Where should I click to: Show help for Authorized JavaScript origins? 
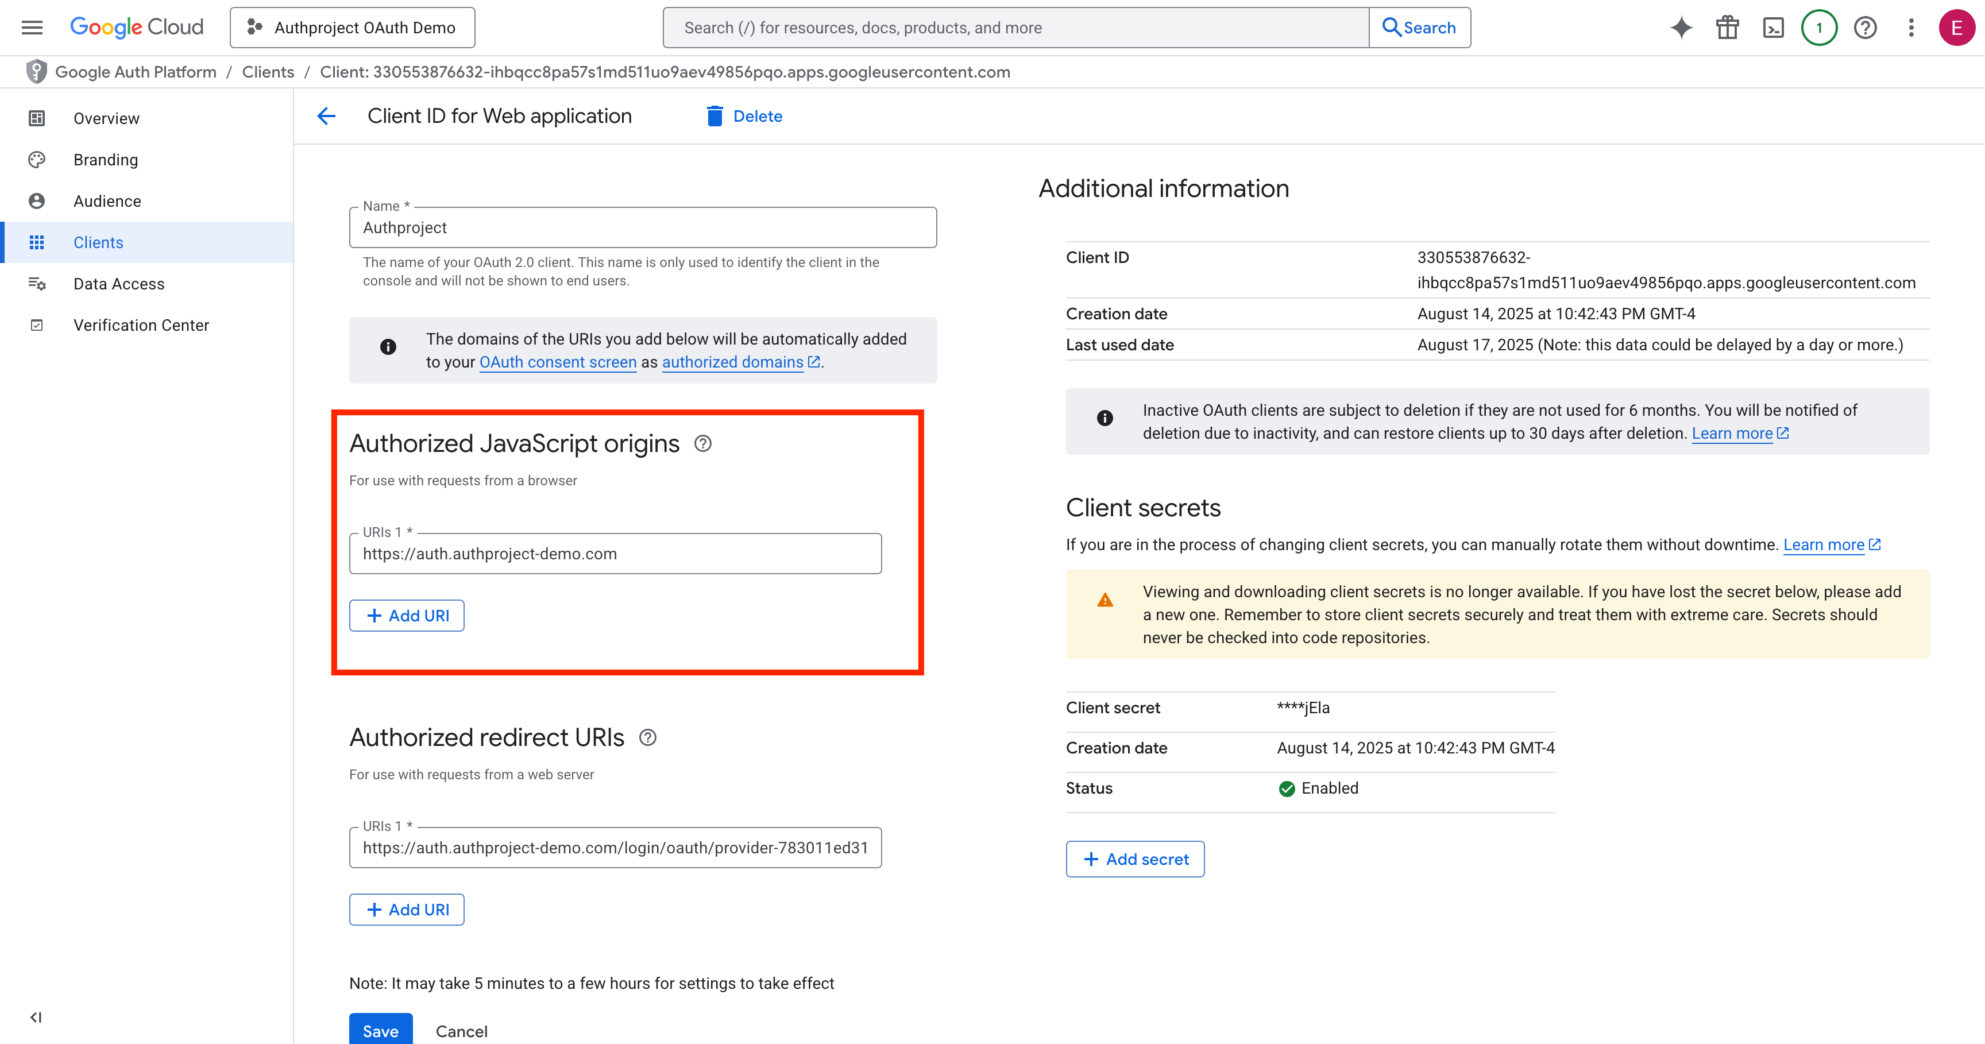pos(703,444)
